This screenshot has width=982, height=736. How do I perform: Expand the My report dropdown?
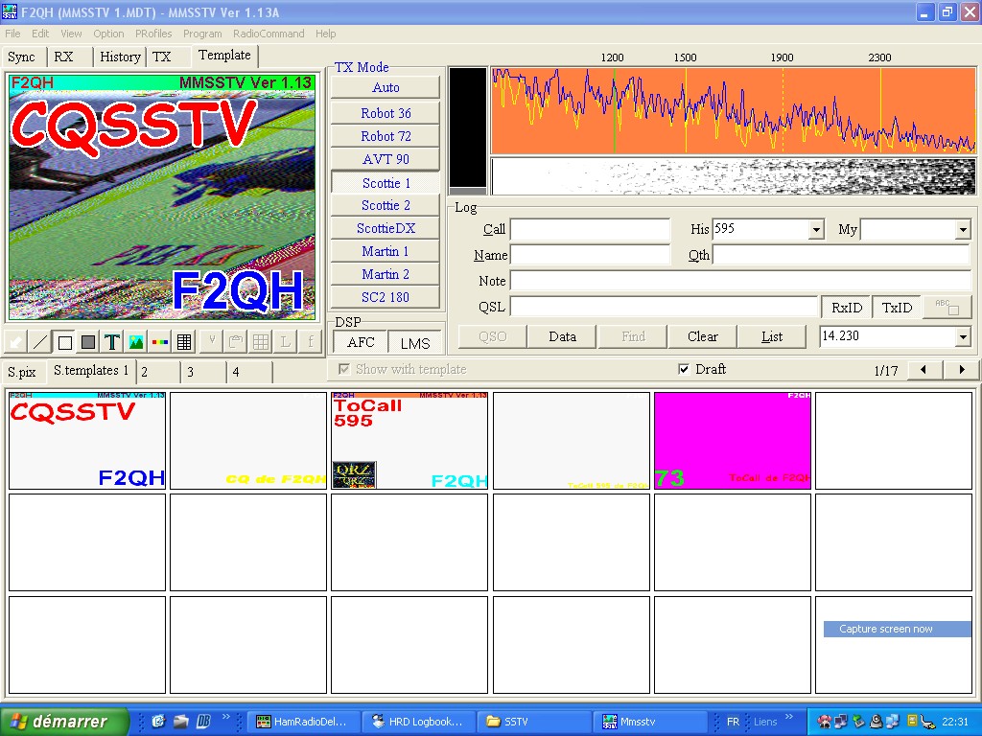(963, 230)
